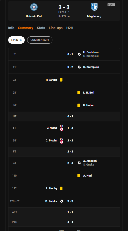Click the PEN checkmark badge
The height and width of the screenshot is (231, 128).
pyautogui.click(x=111, y=5)
